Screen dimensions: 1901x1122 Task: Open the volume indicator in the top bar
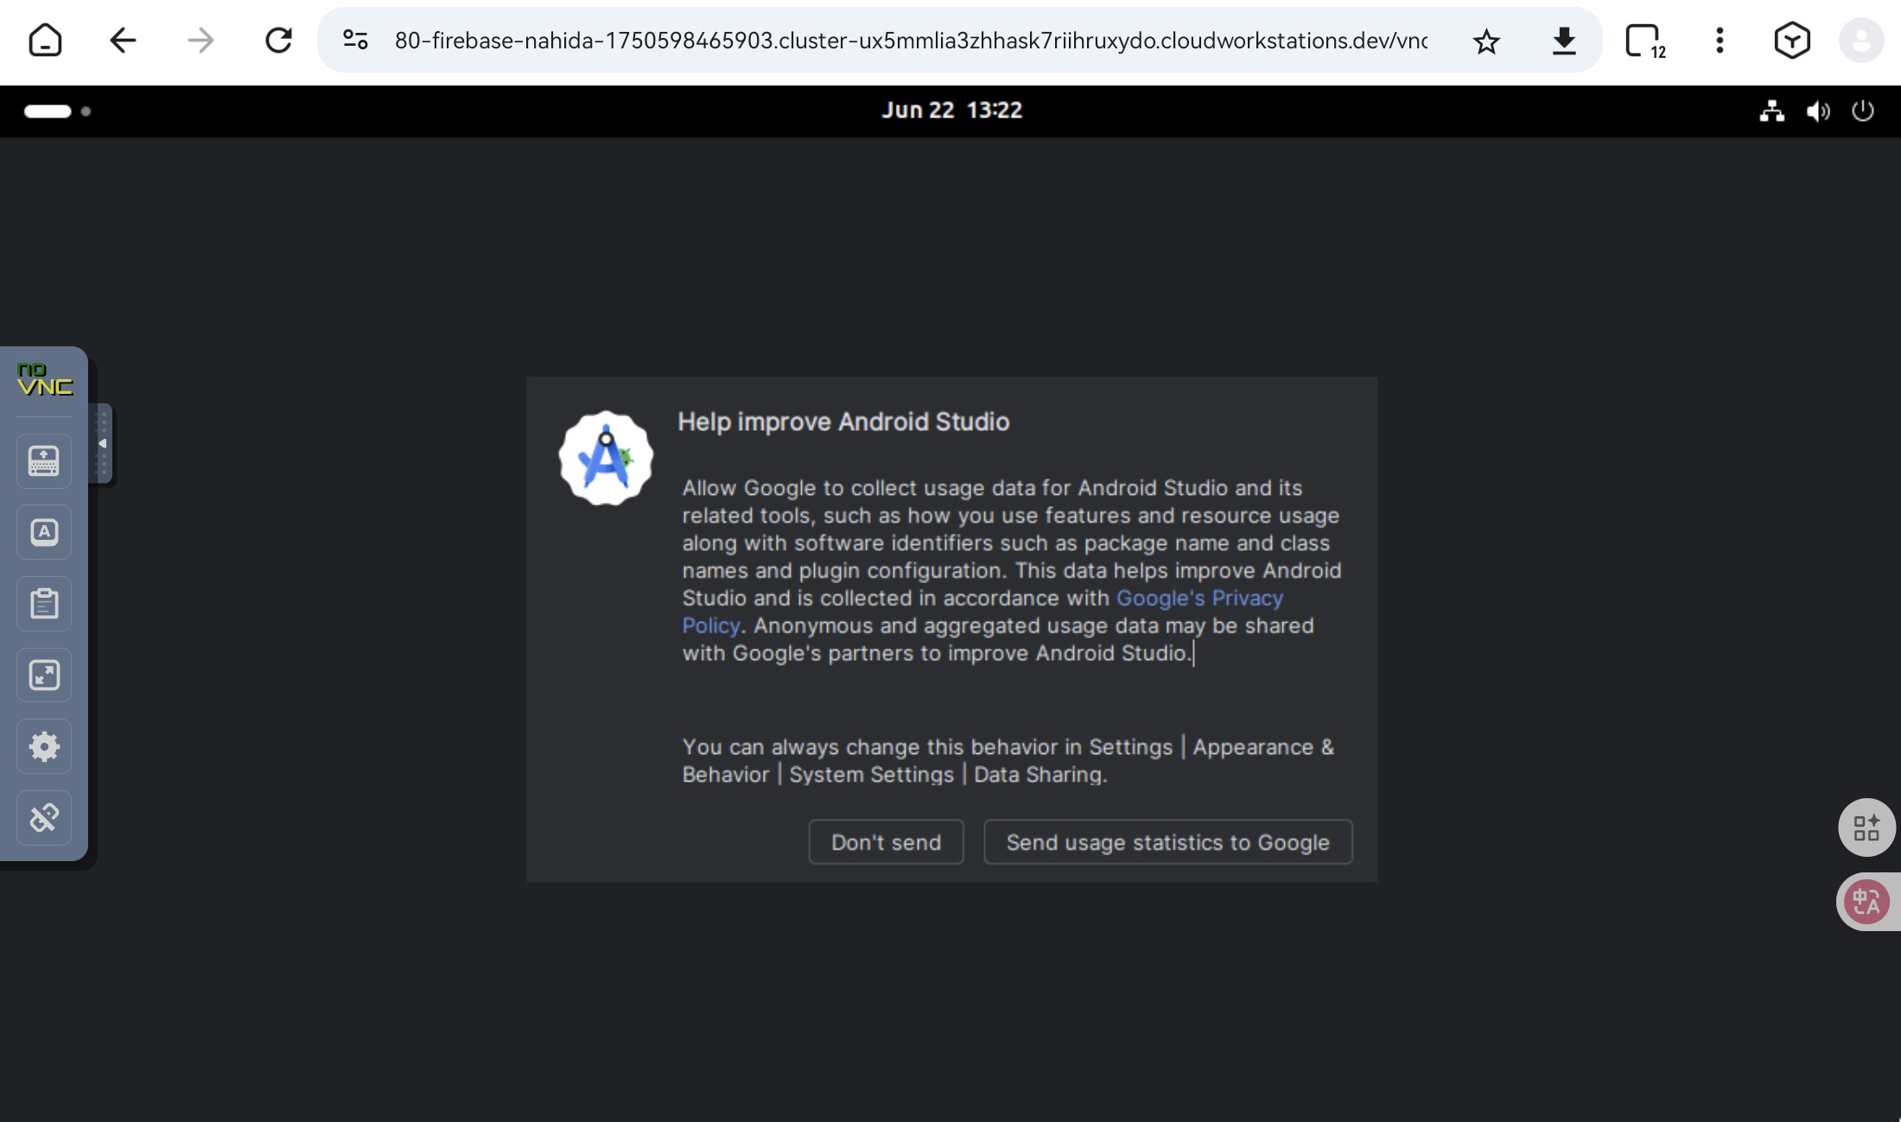(x=1817, y=111)
